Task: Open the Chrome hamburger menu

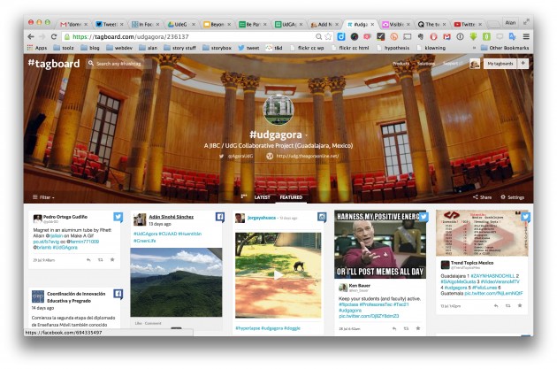Action: pyautogui.click(x=526, y=36)
